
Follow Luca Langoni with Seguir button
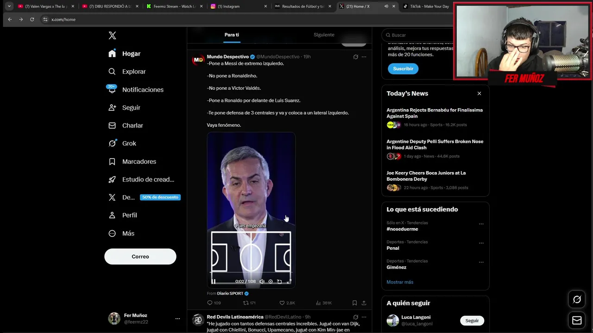(x=472, y=321)
